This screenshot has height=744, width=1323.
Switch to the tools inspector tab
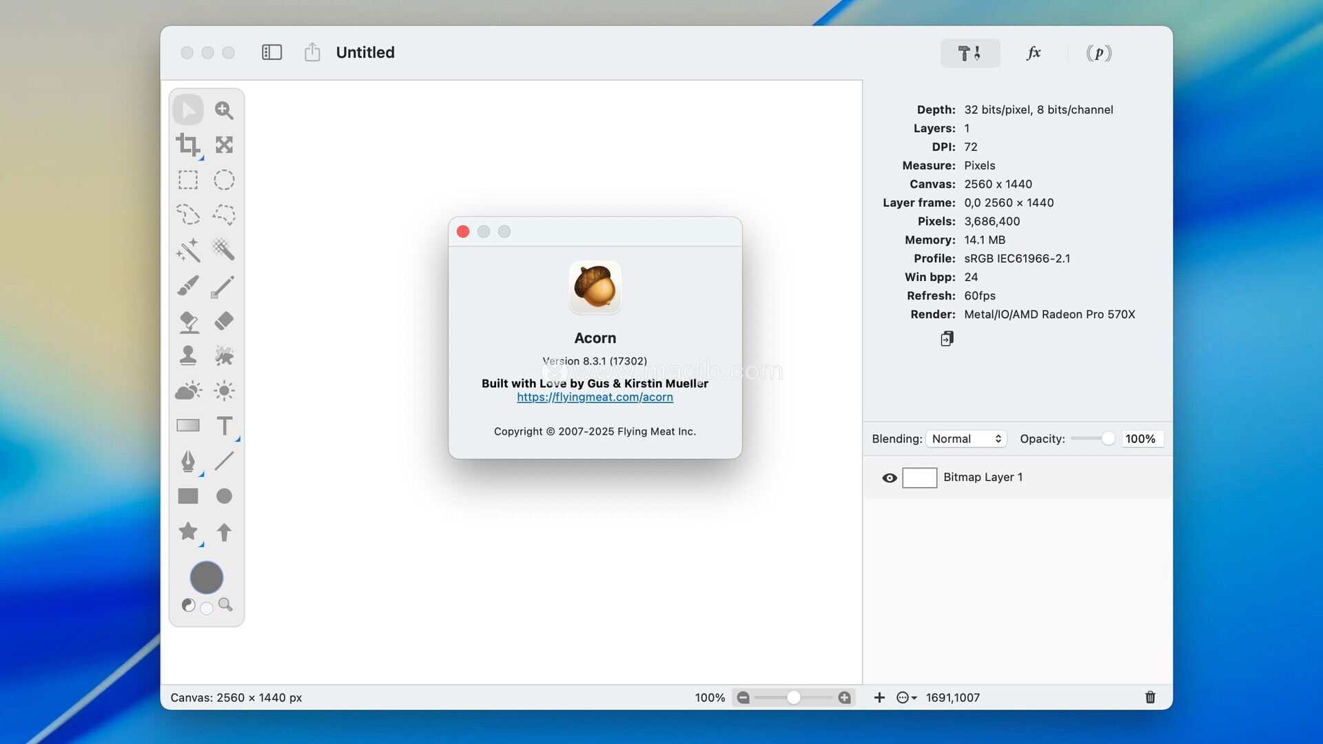[x=970, y=53]
